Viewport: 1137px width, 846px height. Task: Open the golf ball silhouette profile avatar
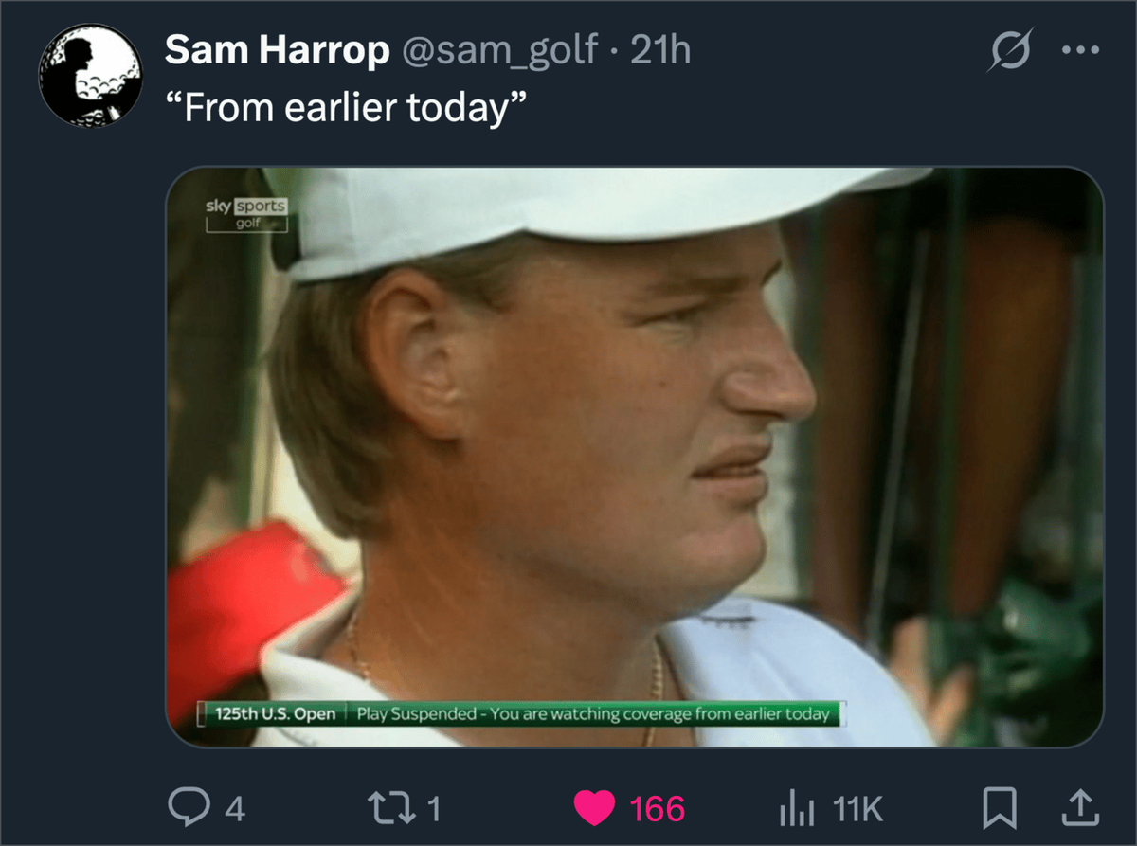click(x=90, y=75)
